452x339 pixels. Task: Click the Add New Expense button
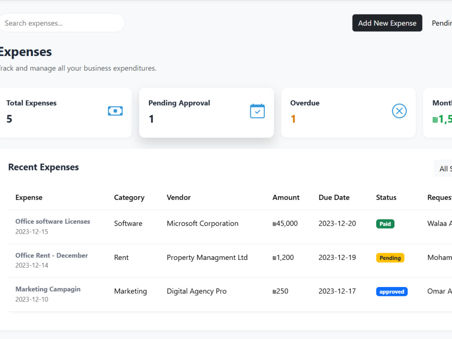(x=387, y=23)
